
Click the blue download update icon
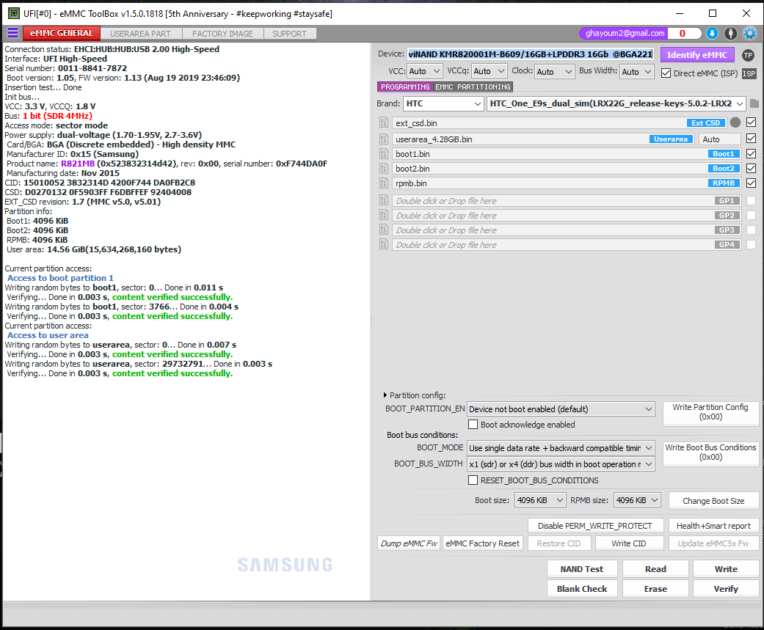712,33
